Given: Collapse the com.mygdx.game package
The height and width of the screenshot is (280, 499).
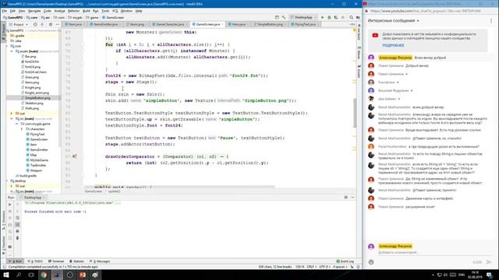Looking at the screenshot, I should (17, 124).
